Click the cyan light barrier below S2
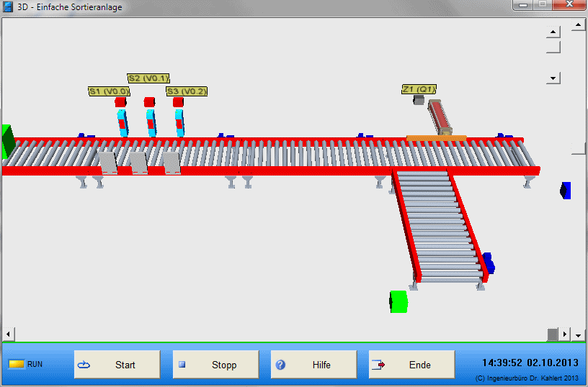The width and height of the screenshot is (588, 387). tap(151, 123)
